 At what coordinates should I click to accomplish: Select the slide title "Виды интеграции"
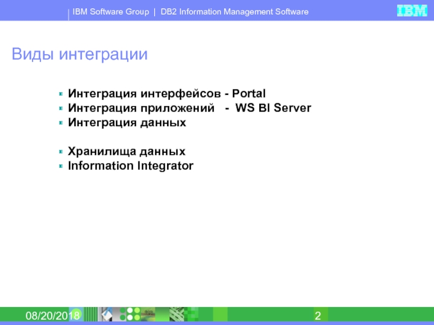tap(79, 54)
